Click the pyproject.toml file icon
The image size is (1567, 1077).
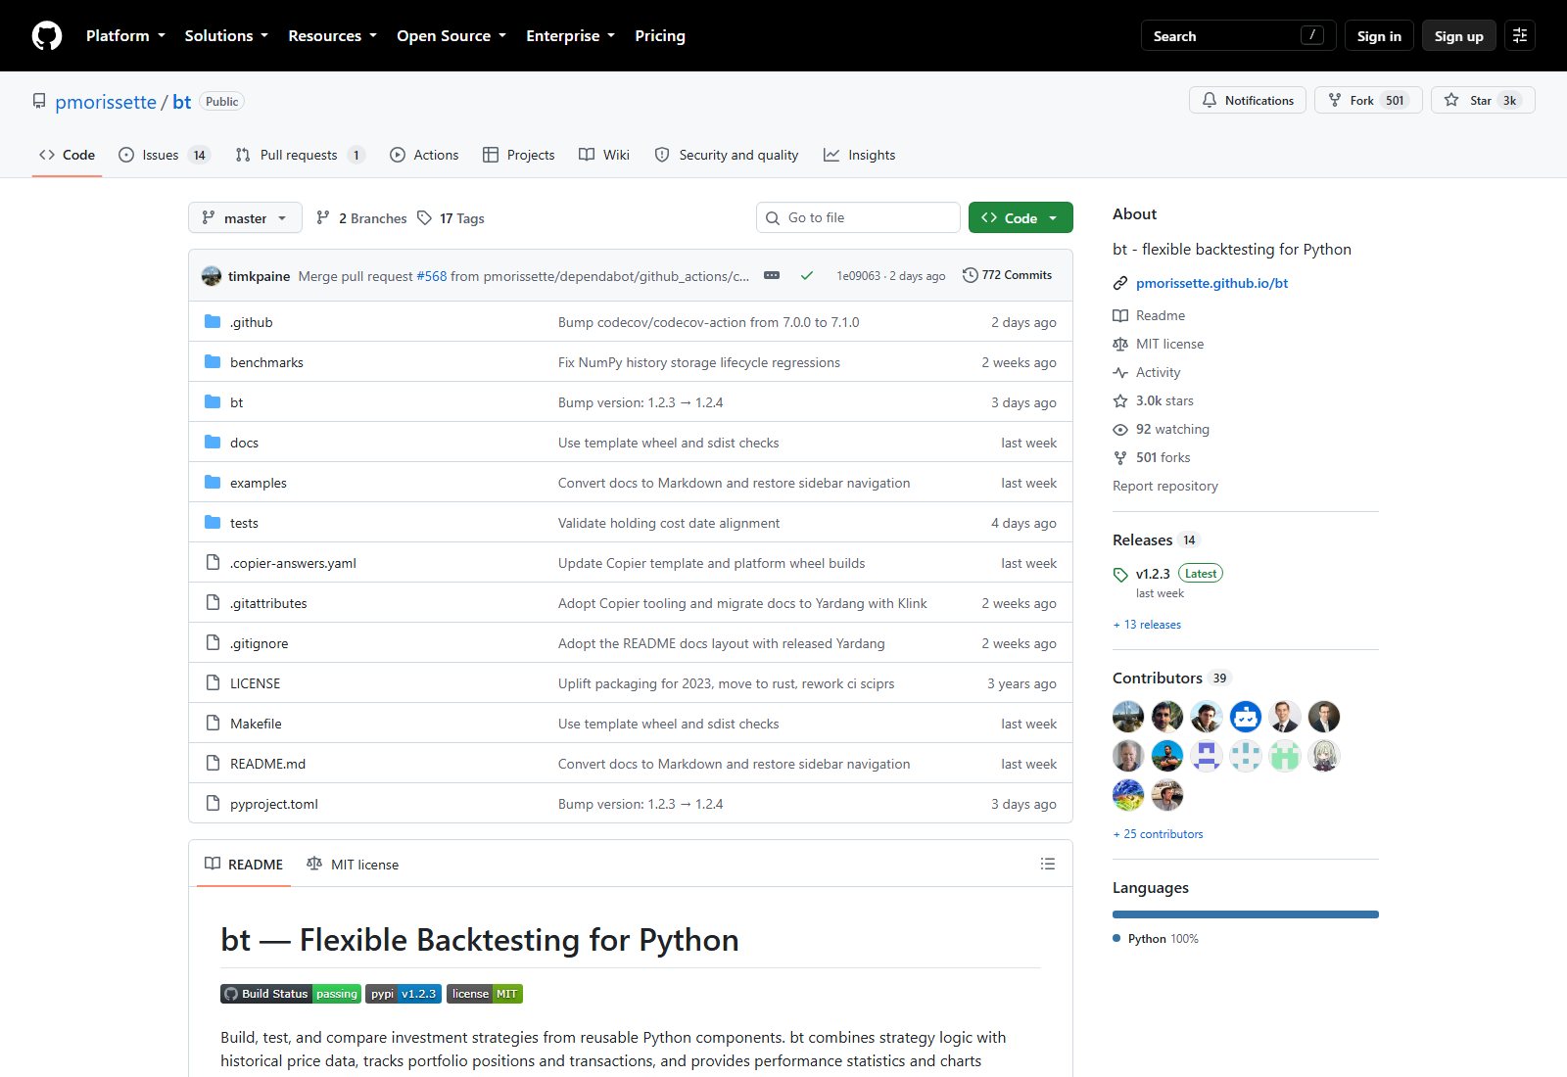213,804
